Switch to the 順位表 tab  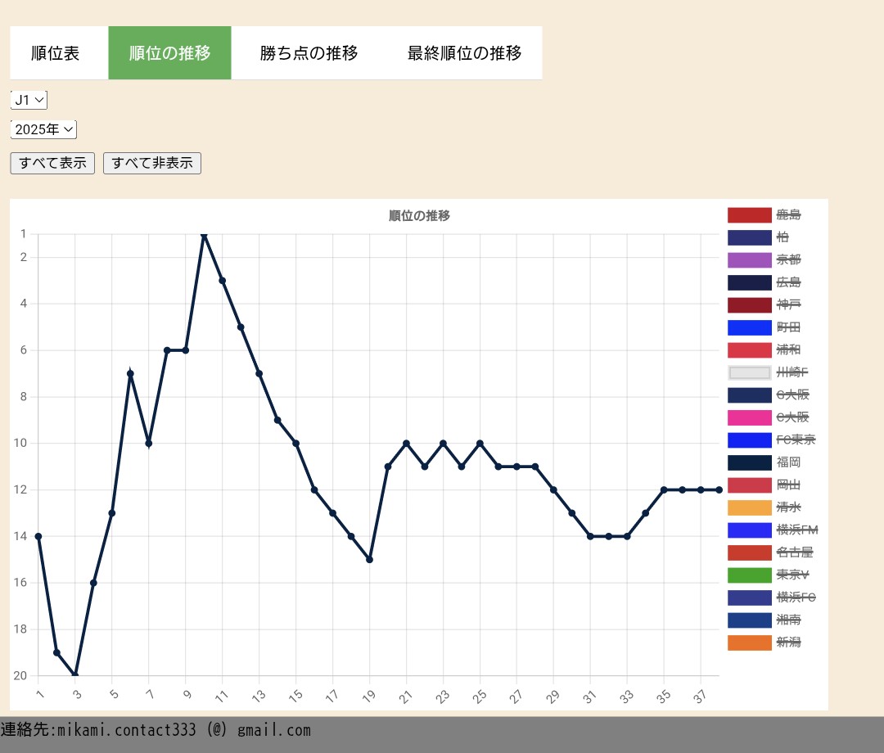56,53
